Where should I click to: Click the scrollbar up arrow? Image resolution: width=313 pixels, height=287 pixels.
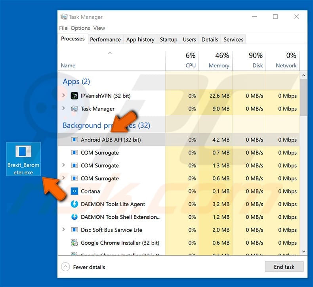[303, 75]
